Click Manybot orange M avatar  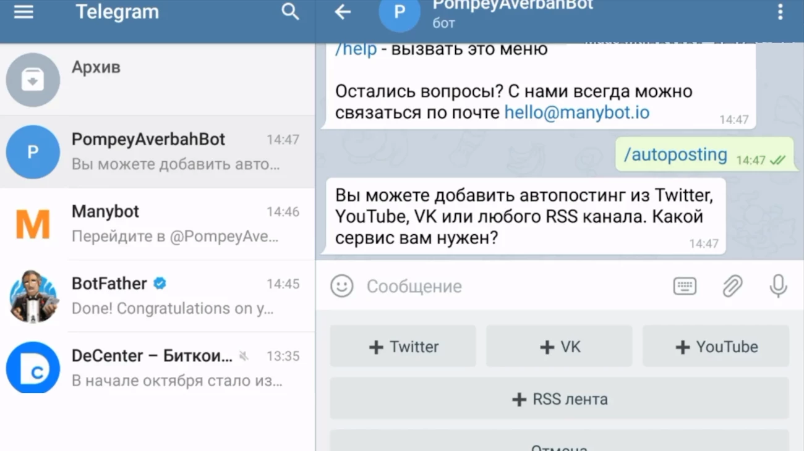coord(33,224)
